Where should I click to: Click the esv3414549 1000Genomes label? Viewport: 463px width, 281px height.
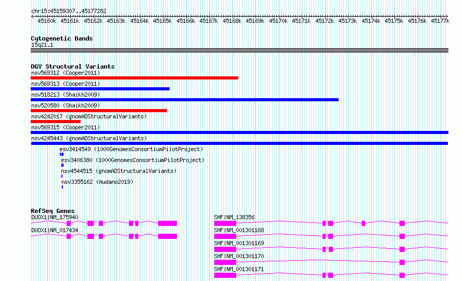coord(131,149)
